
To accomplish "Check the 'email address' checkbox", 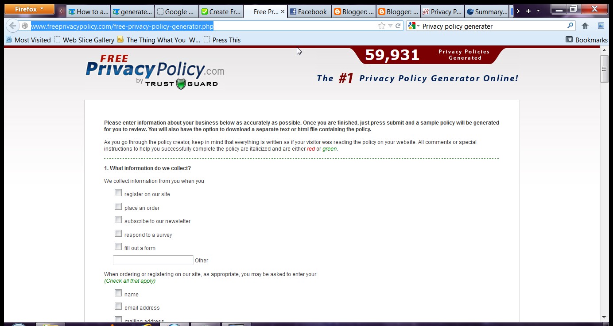I will click(x=118, y=306).
